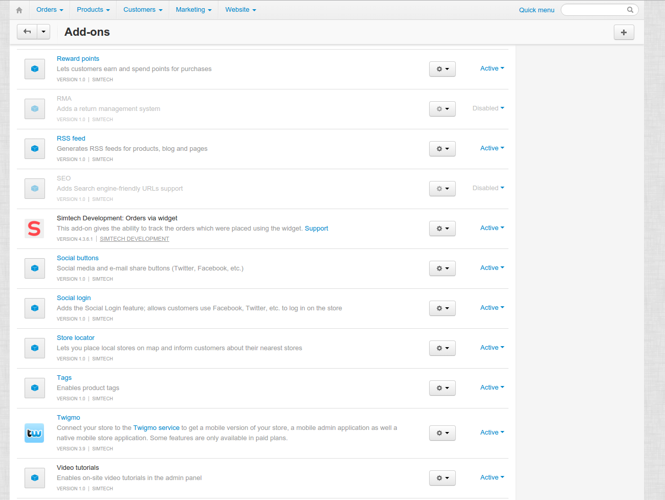Screen dimensions: 665x500
Task: Open gear menu for Video tutorials
Action: click(442, 478)
